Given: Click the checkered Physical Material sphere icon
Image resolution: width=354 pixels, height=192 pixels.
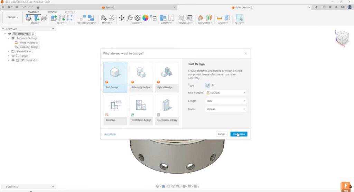Looking at the screenshot, I should [138, 18].
